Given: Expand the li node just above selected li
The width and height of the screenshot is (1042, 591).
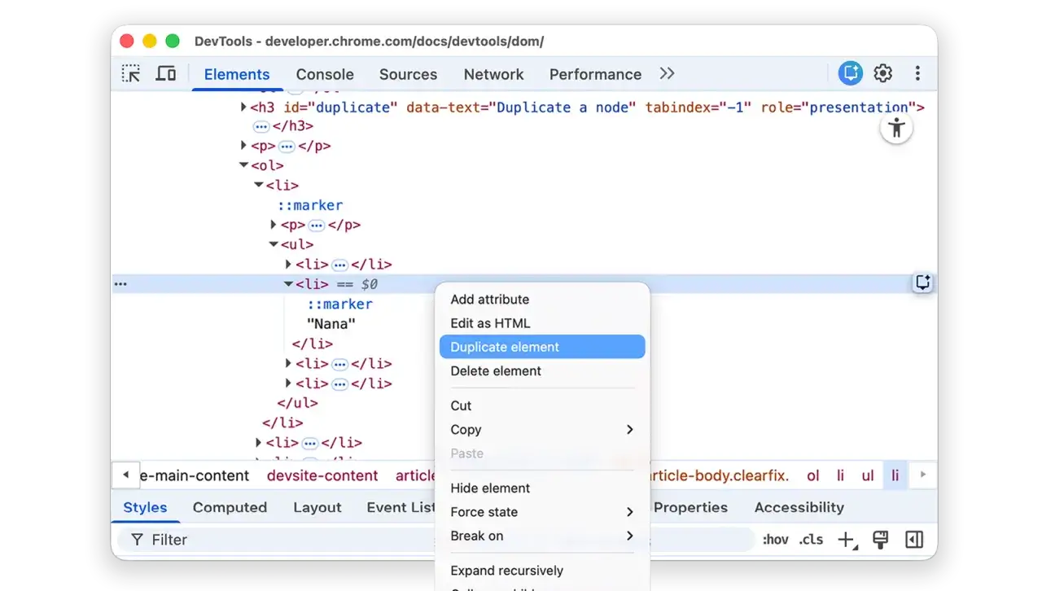Looking at the screenshot, I should click(x=288, y=264).
